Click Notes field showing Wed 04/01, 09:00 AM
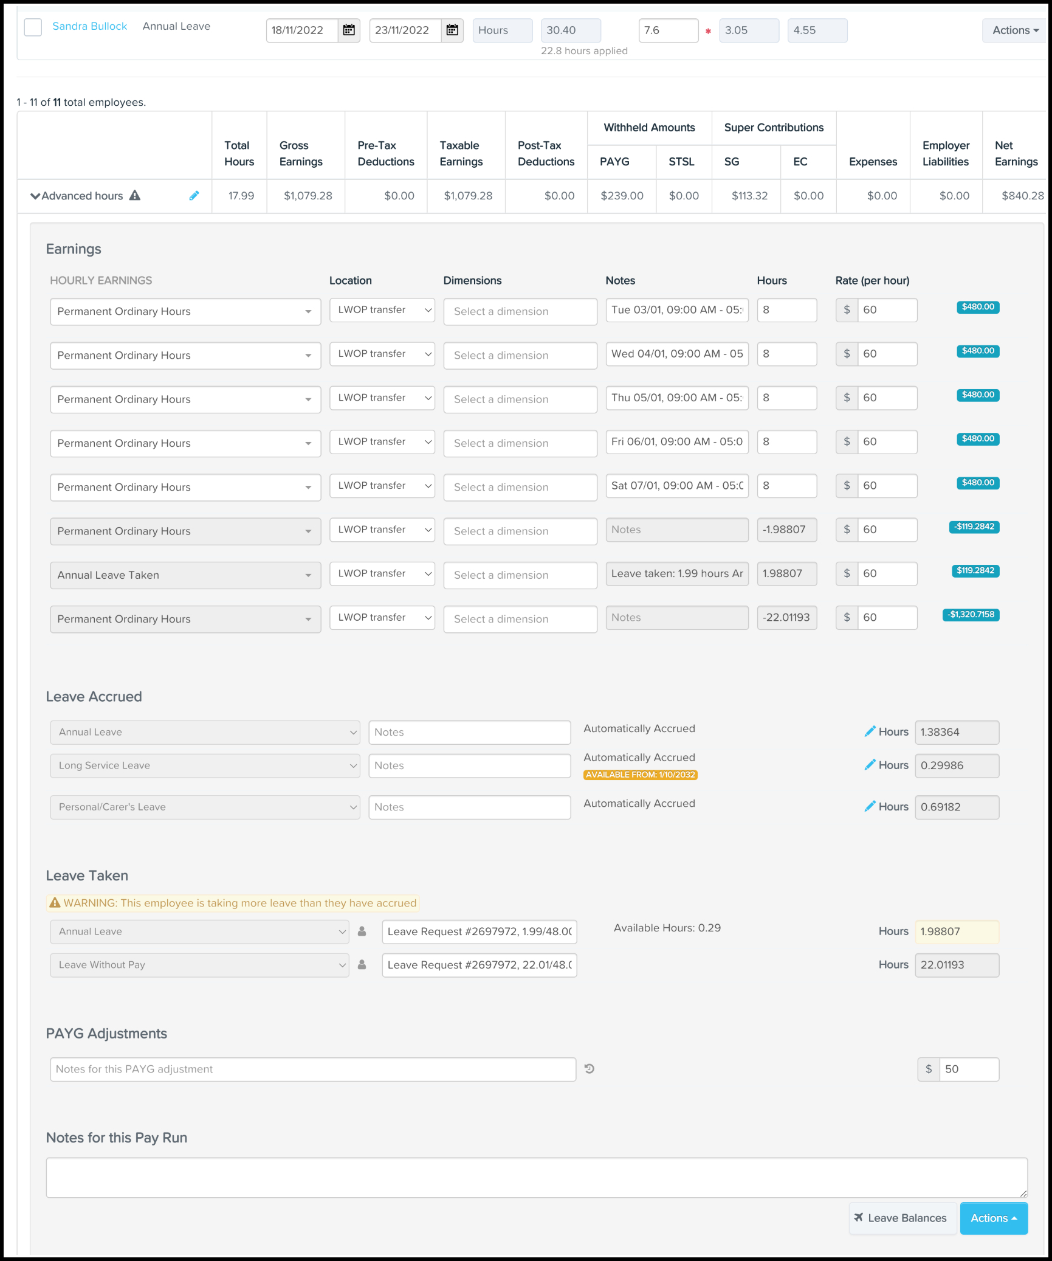1052x1261 pixels. tap(677, 354)
